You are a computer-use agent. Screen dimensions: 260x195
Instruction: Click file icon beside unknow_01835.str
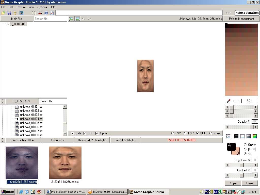(x=17, y=123)
